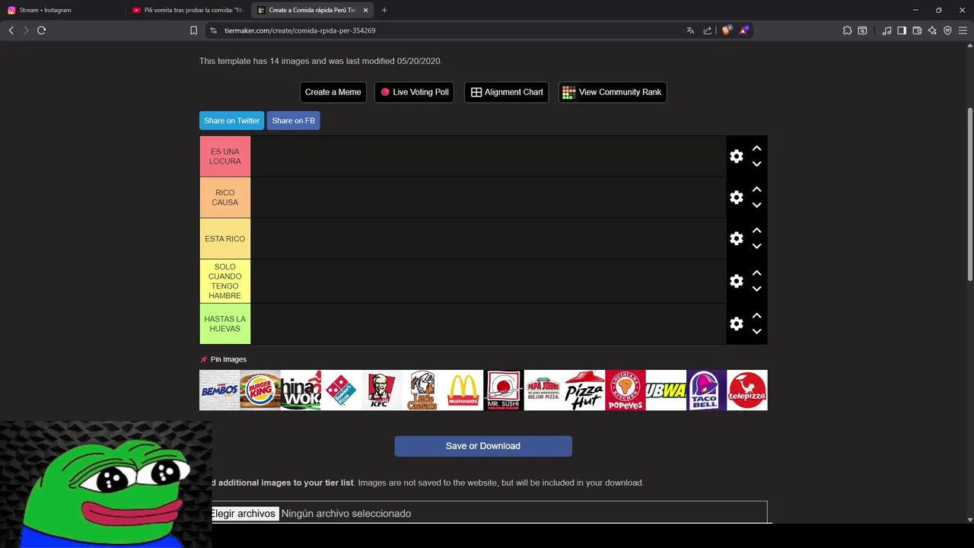This screenshot has height=548, width=974.
Task: Click the SOLO CUANDO TENGO HAMBRE label
Action: (225, 281)
